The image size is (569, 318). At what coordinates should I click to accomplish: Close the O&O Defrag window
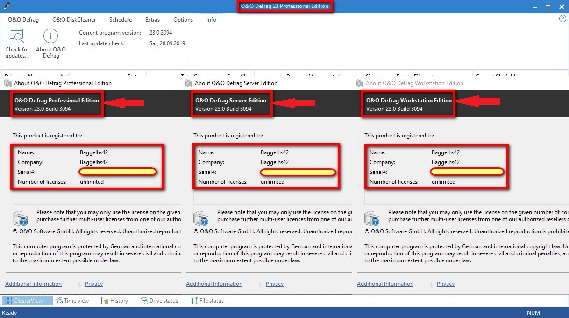point(561,7)
